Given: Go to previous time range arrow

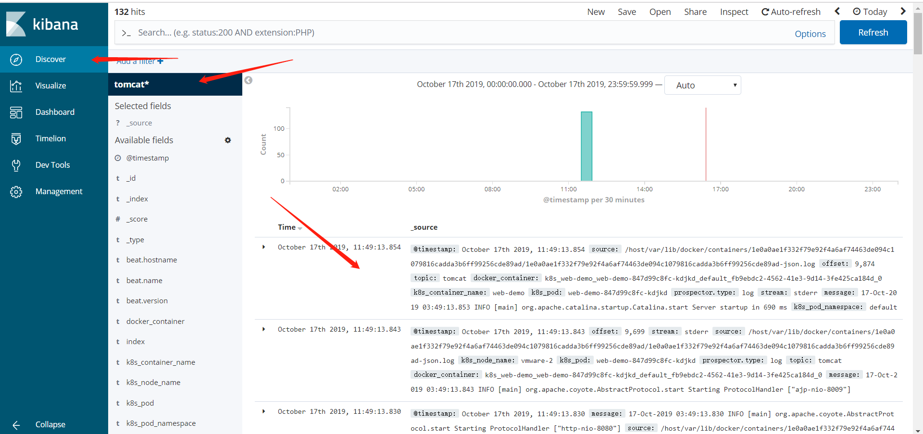Looking at the screenshot, I should (837, 11).
